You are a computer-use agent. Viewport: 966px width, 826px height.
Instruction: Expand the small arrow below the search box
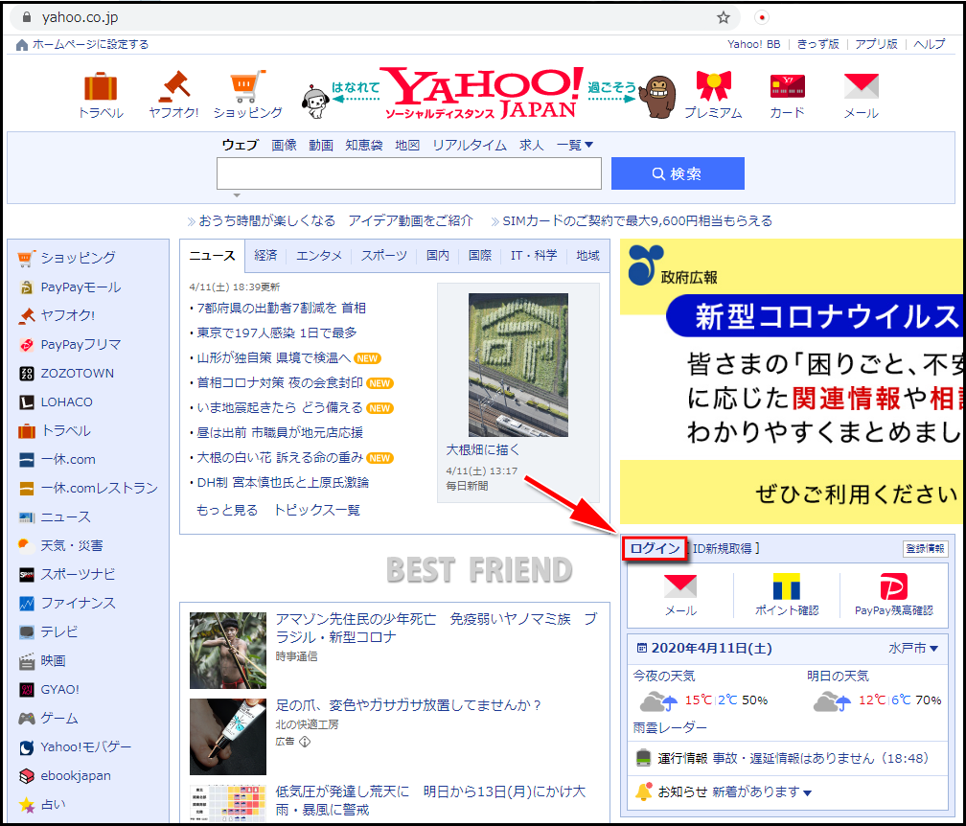pyautogui.click(x=237, y=195)
